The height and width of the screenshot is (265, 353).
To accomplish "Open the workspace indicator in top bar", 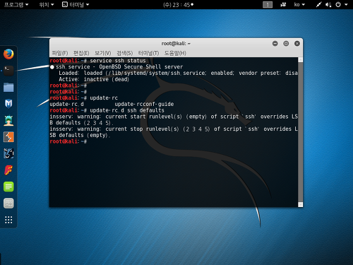I will click(x=268, y=5).
